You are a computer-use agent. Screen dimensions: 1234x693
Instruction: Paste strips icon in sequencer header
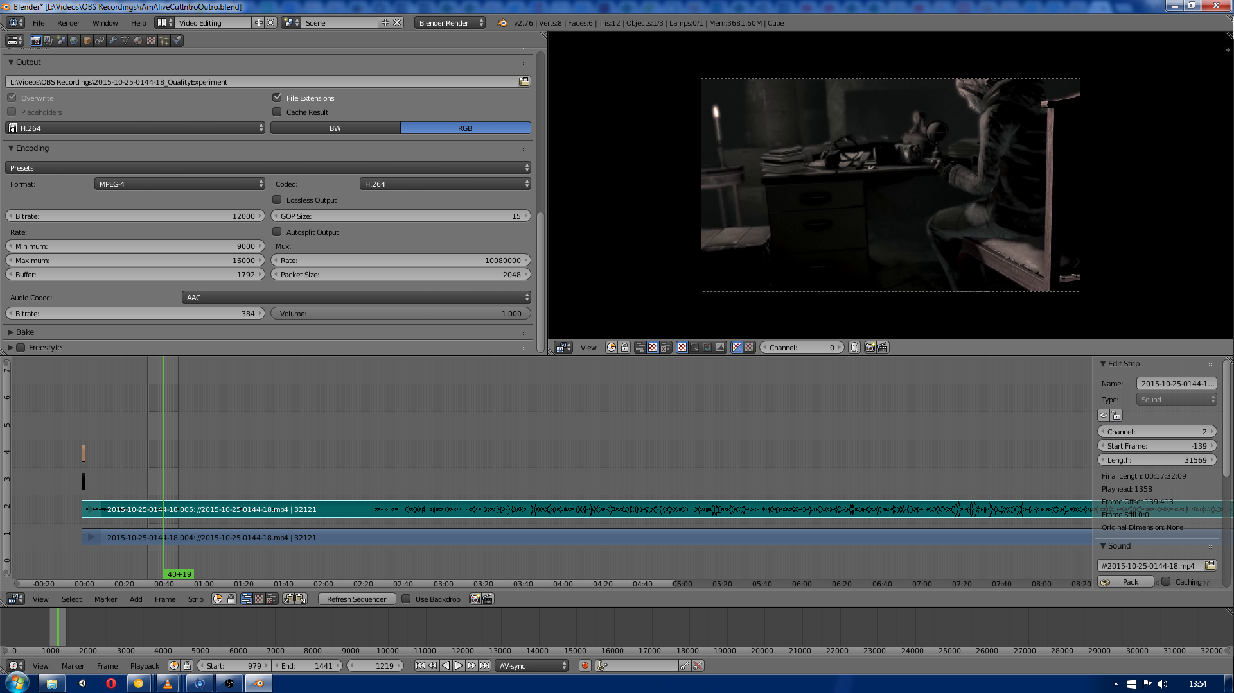click(301, 599)
